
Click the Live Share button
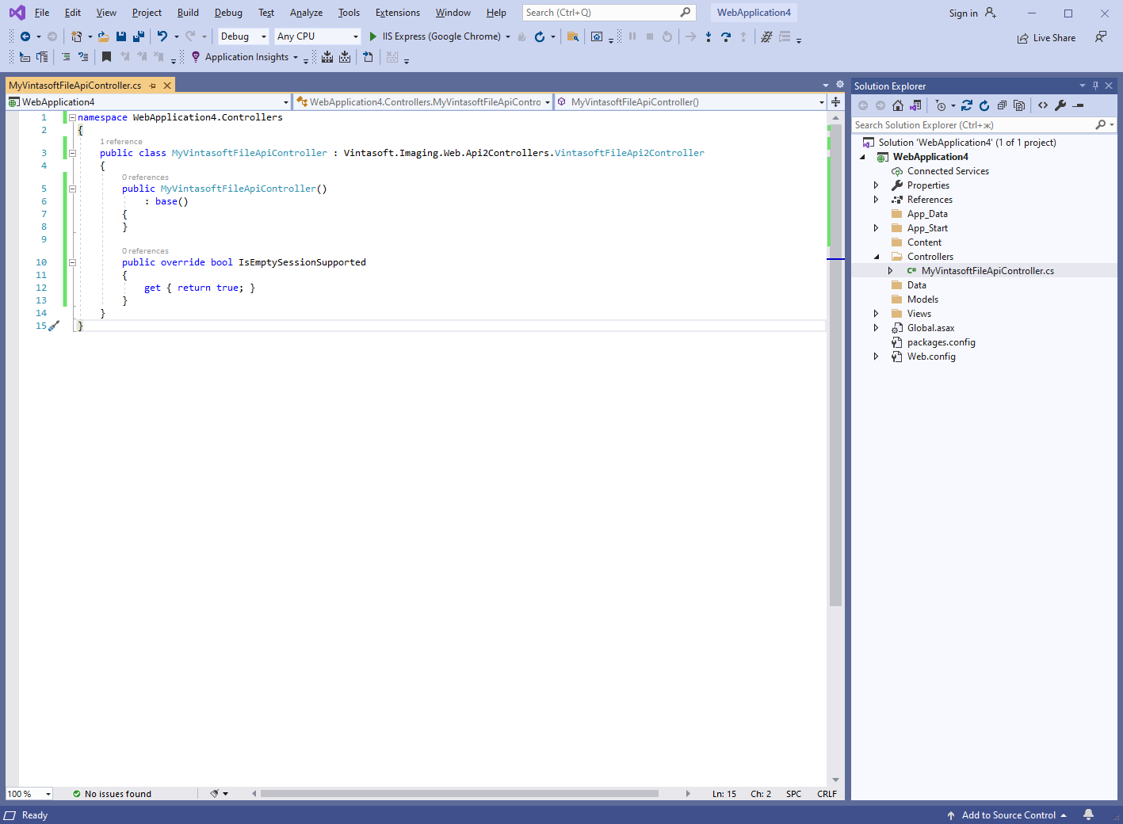tap(1046, 38)
